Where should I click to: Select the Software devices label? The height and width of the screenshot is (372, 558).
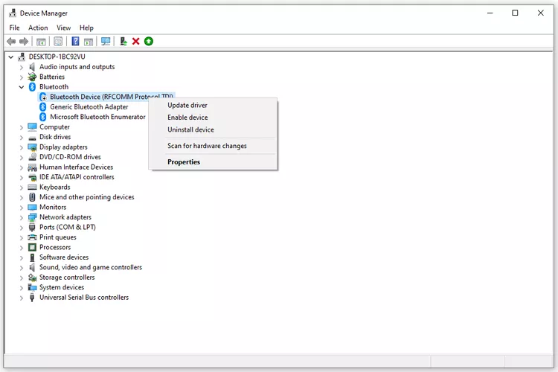coord(64,257)
